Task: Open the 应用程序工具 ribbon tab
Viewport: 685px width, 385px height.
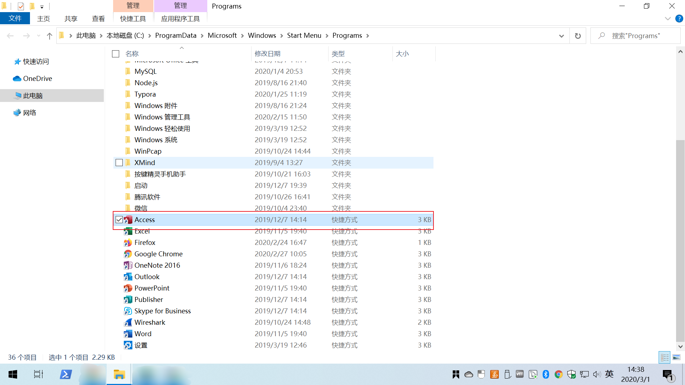Action: point(180,19)
